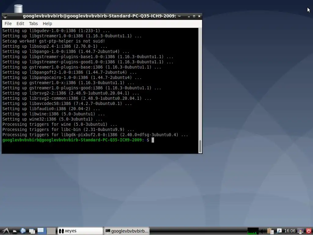
Task: Open the Edit menu in terminal
Action: coord(20,24)
